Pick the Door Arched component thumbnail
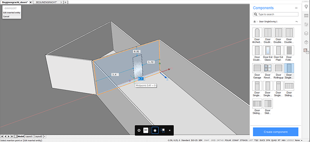310x142 pixels. (x=257, y=33)
